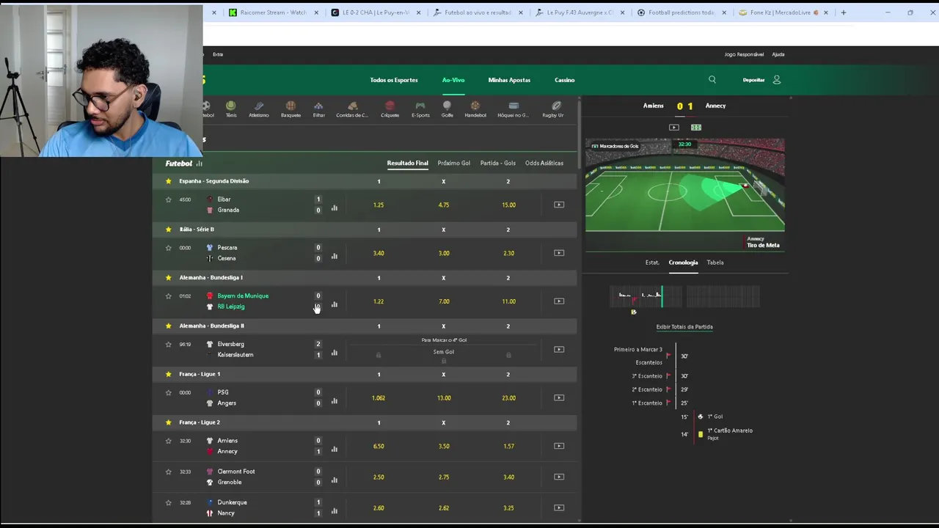Switch match viewer to pitch animation
This screenshot has height=528, width=939.
(x=696, y=128)
